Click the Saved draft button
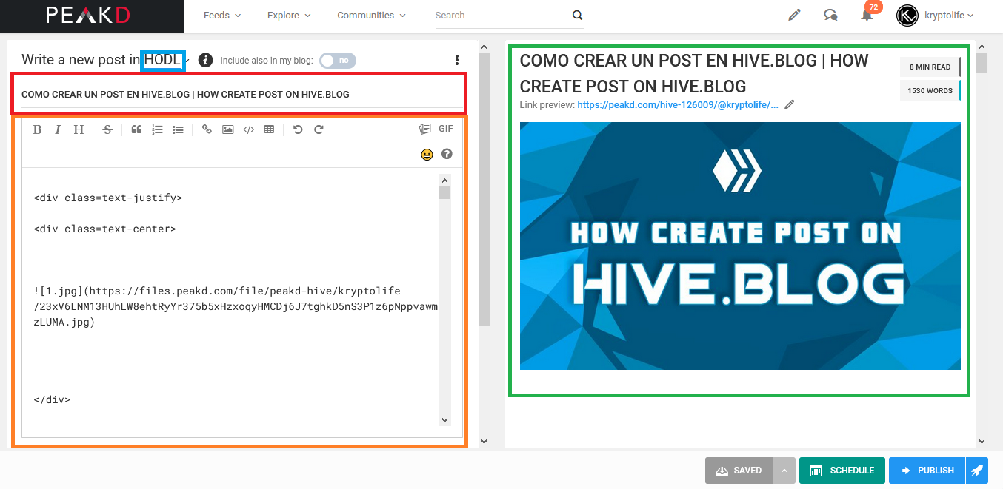1003x489 pixels. pyautogui.click(x=739, y=471)
